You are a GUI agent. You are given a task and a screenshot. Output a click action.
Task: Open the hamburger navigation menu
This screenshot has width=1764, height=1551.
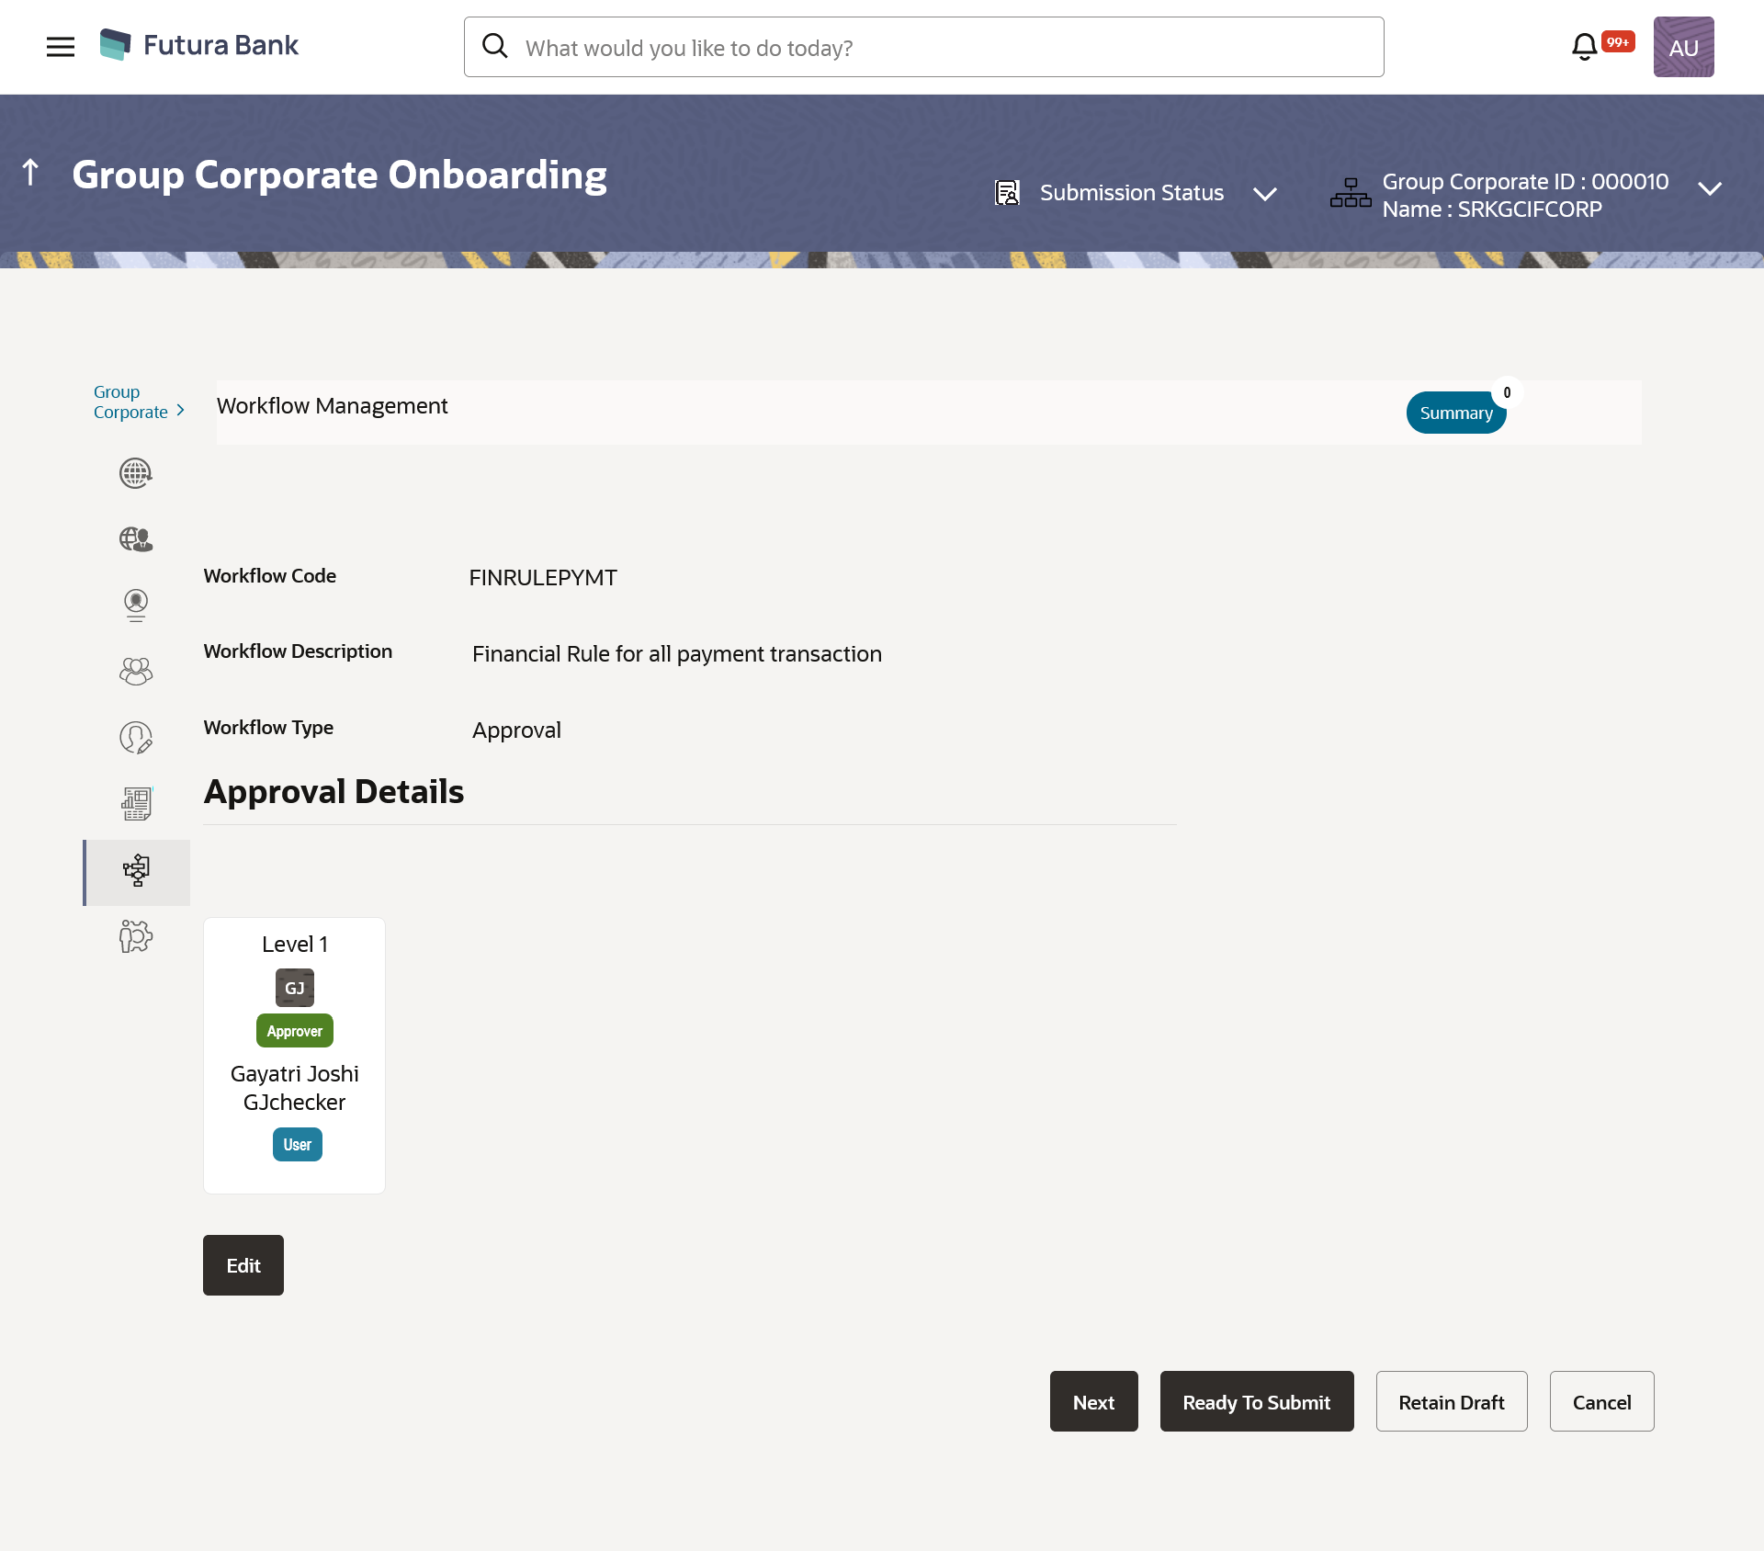[61, 47]
